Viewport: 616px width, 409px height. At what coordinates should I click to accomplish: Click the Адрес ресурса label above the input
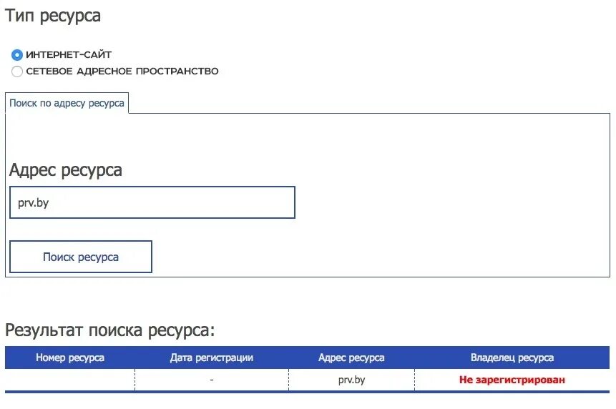pos(66,170)
